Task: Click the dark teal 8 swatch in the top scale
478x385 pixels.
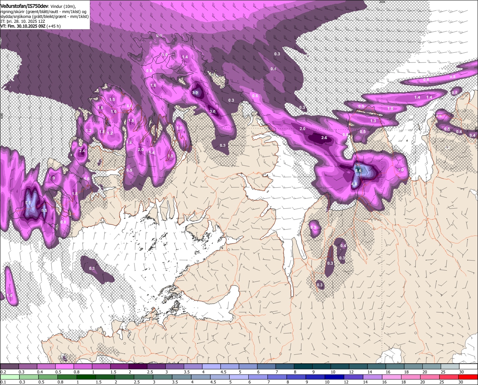Action: click(x=303, y=367)
